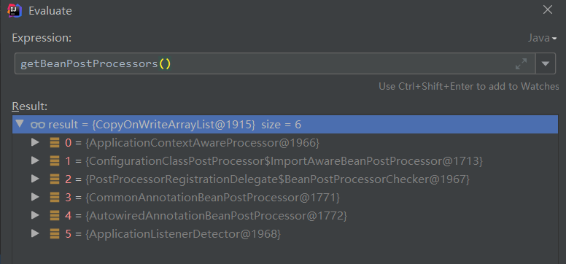This screenshot has width=566, height=264.
Task: Open the expression history dropdown arrow
Action: coord(546,64)
